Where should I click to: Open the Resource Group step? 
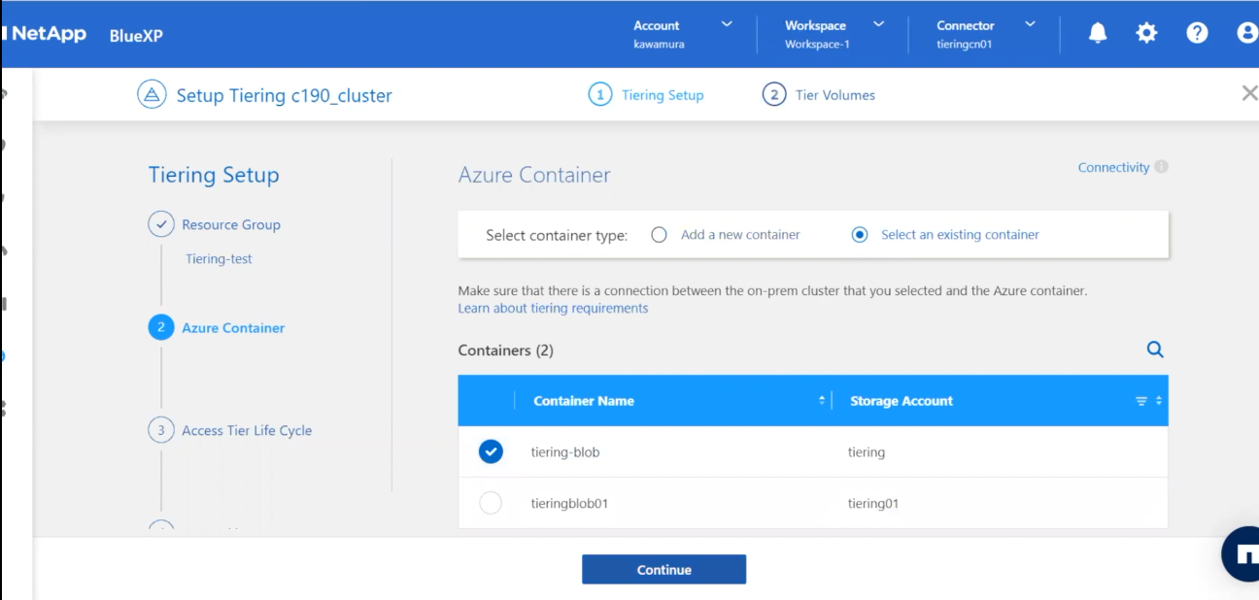coord(231,224)
